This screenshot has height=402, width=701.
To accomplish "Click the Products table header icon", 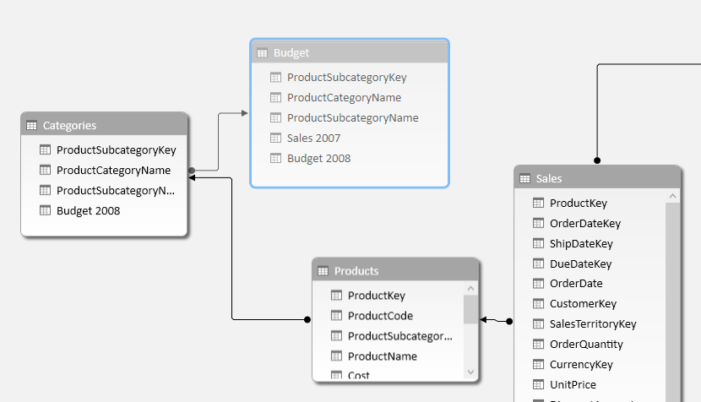I will pyautogui.click(x=323, y=271).
